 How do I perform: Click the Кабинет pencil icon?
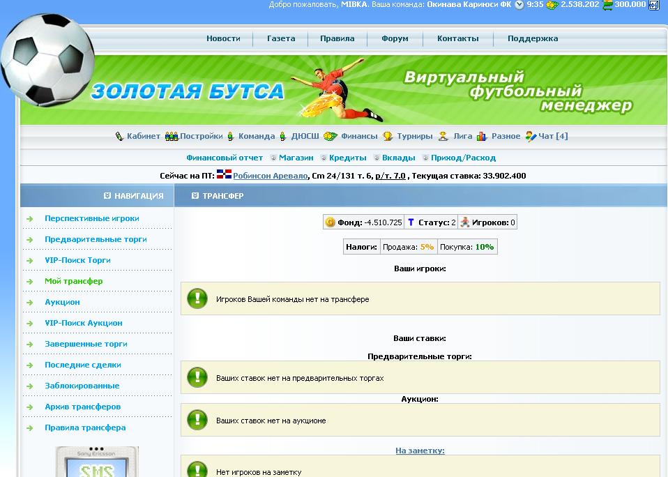[x=119, y=137]
